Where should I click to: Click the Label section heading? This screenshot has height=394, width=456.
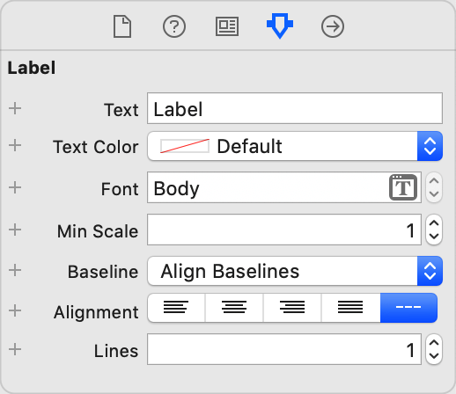click(x=32, y=68)
